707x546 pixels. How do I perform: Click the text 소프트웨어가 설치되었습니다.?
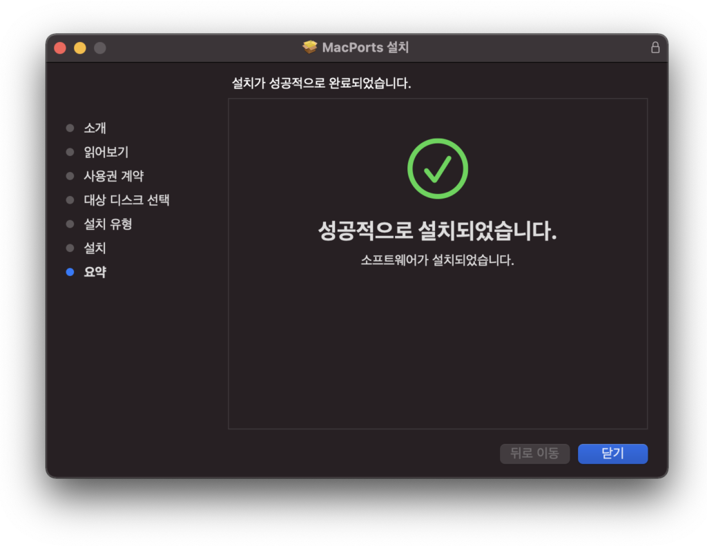pyautogui.click(x=437, y=260)
